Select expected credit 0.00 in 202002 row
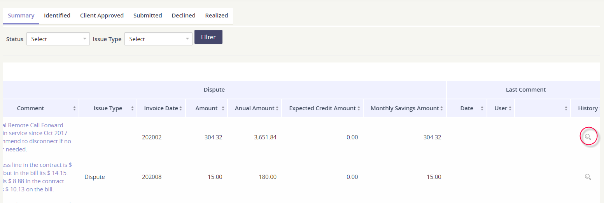The image size is (604, 203). coord(352,137)
